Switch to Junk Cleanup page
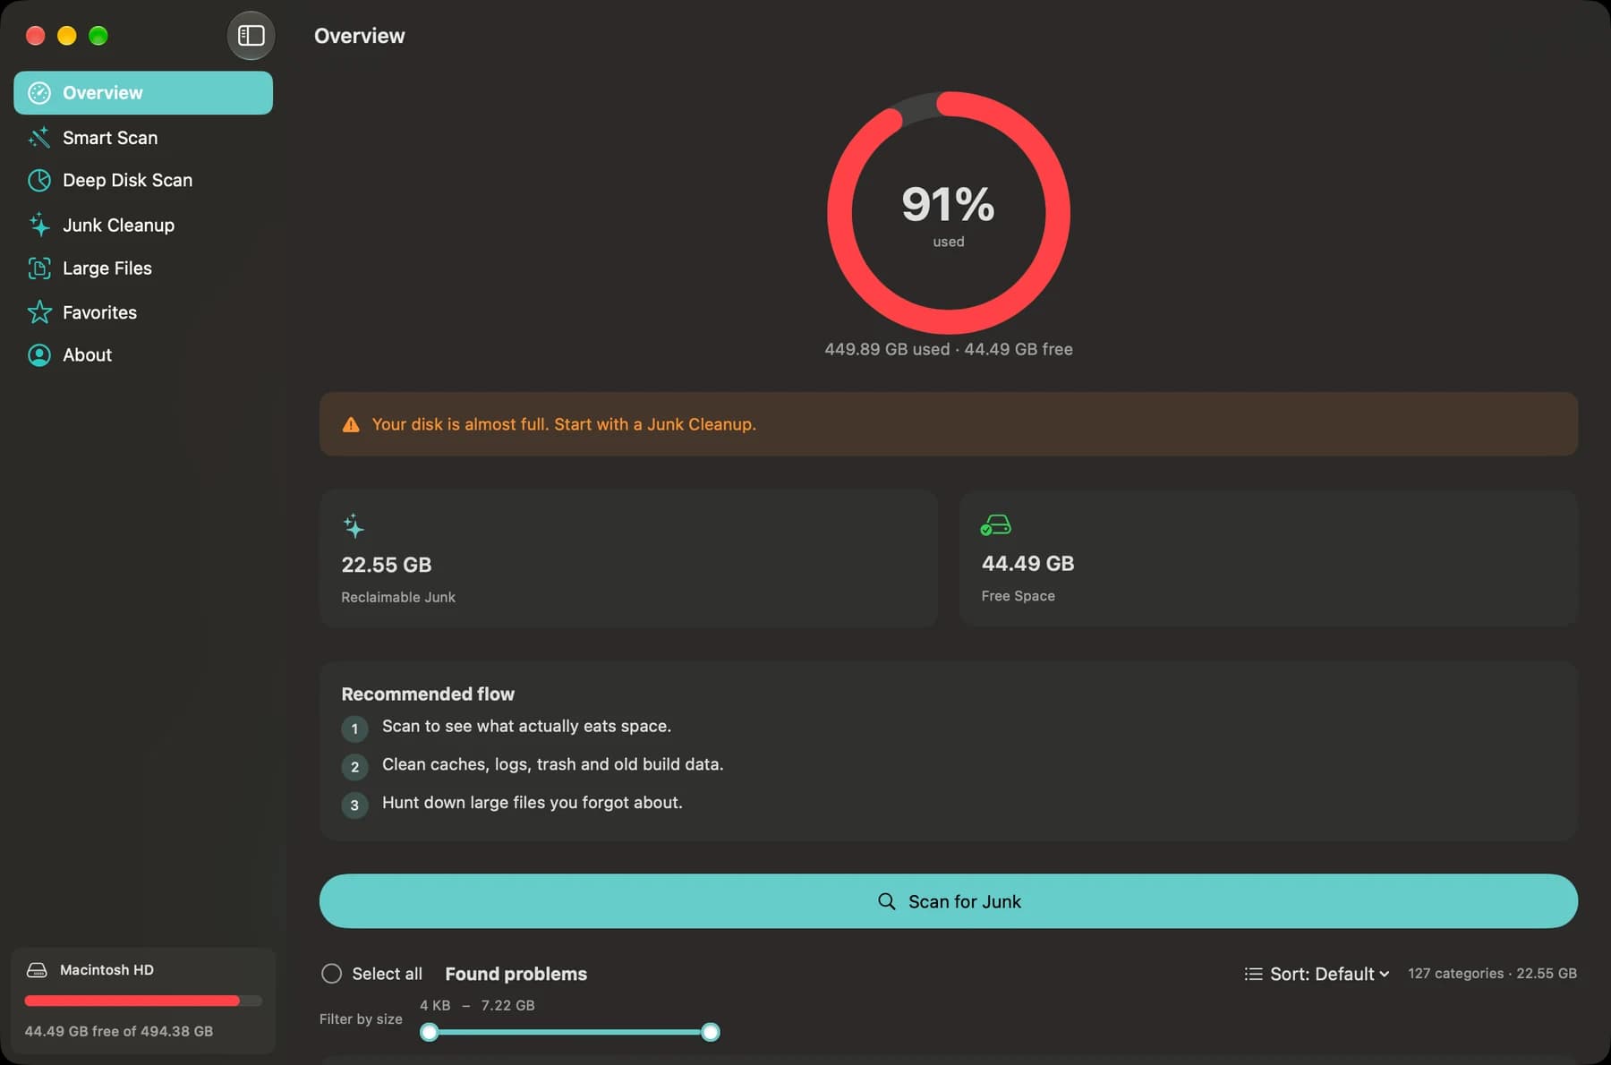1611x1065 pixels. (x=143, y=225)
